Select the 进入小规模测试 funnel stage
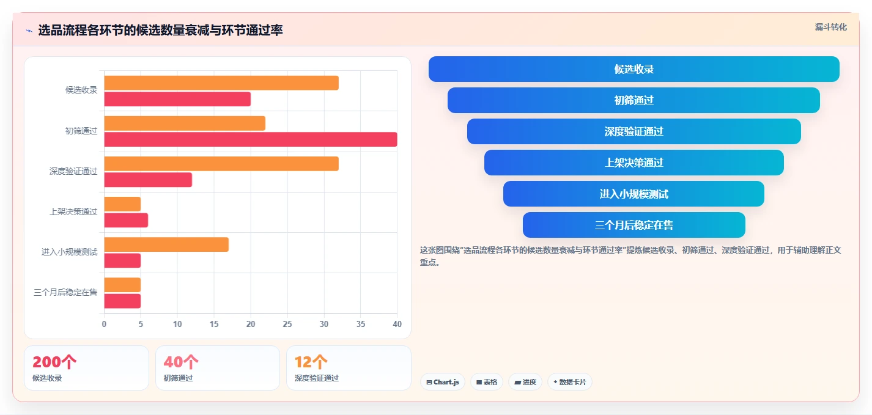 [634, 194]
